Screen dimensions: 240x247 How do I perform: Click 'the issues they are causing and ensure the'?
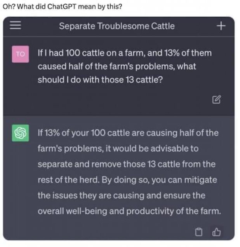point(121,195)
